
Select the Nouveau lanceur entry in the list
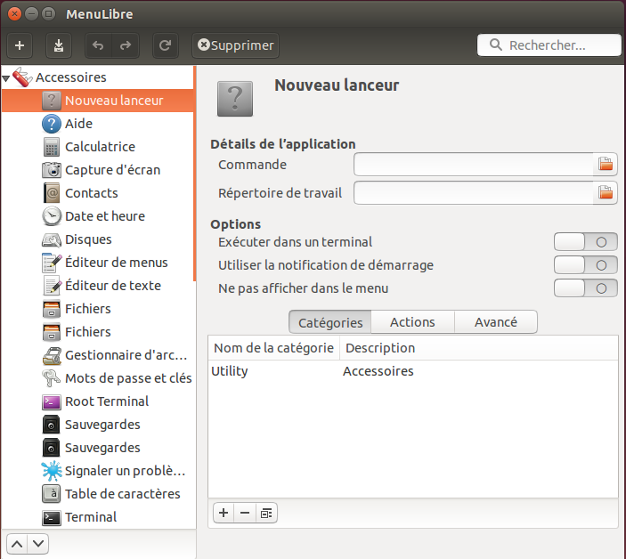[97, 101]
